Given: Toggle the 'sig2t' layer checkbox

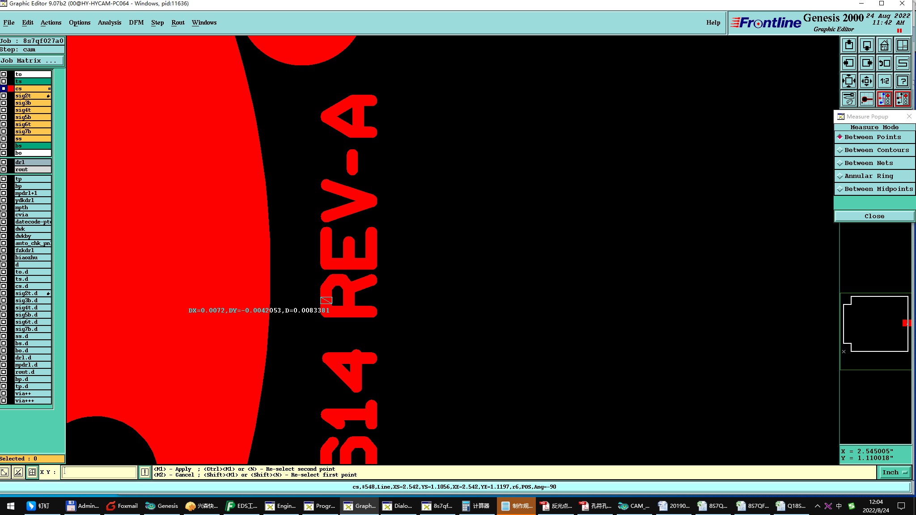Looking at the screenshot, I should click(x=4, y=96).
